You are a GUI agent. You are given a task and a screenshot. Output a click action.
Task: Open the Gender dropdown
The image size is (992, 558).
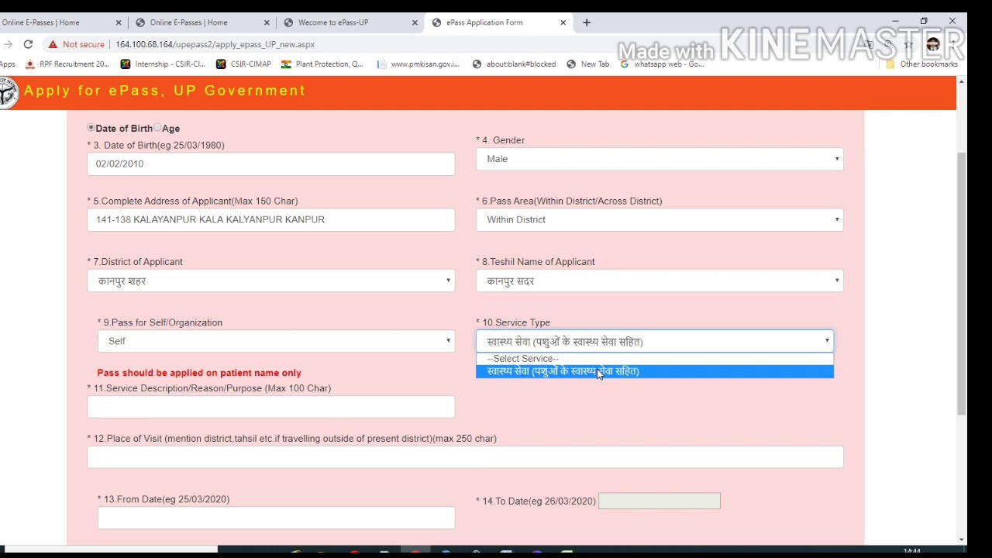pos(660,159)
